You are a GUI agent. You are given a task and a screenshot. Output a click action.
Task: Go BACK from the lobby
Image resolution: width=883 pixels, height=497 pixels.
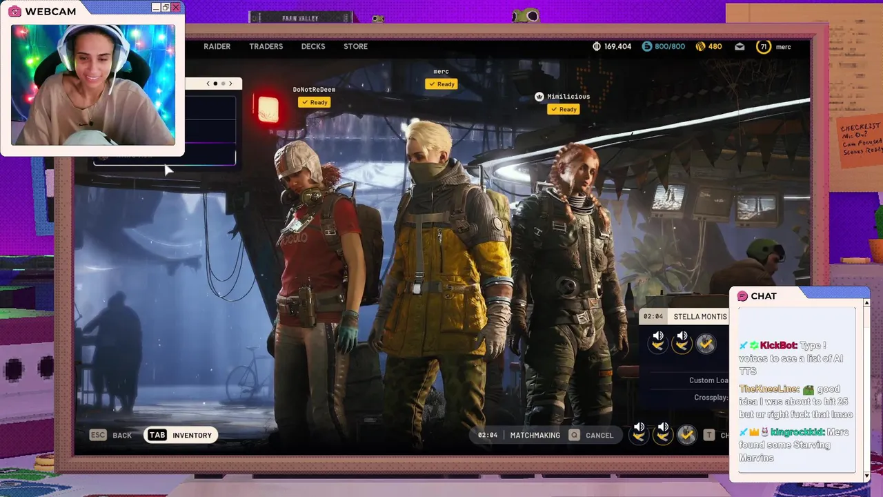pos(122,436)
